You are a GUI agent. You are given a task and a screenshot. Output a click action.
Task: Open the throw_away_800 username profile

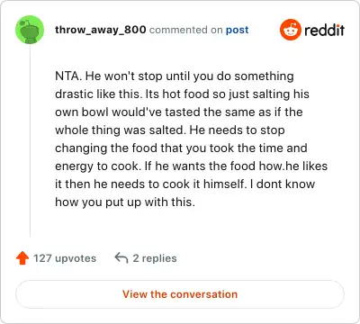[101, 30]
